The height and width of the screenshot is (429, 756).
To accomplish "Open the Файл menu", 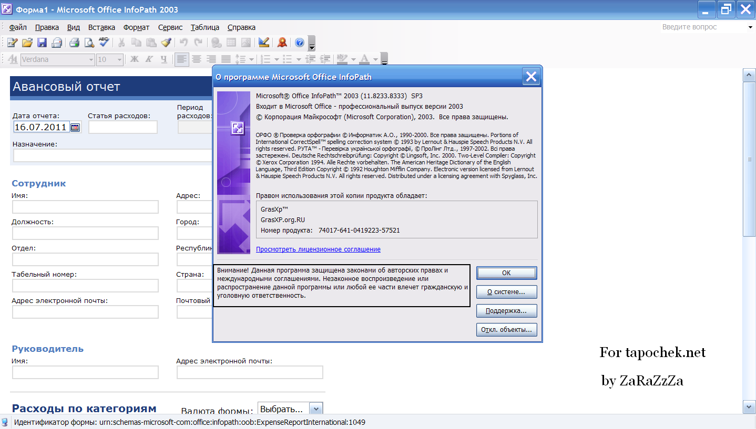I will pyautogui.click(x=18, y=27).
